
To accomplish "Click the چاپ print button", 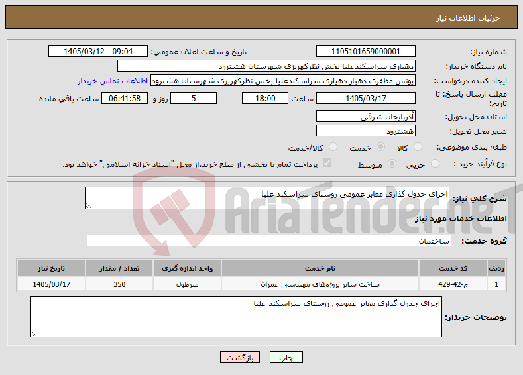I will pyautogui.click(x=286, y=357).
